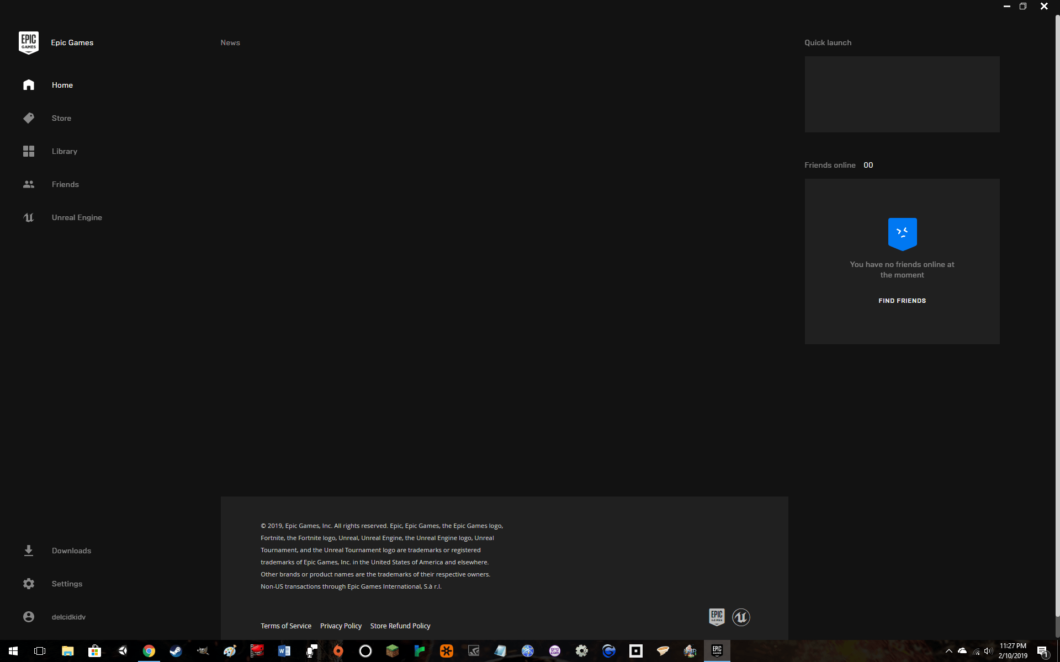This screenshot has height=662, width=1060.
Task: Open Steam from the taskbar
Action: tap(176, 651)
